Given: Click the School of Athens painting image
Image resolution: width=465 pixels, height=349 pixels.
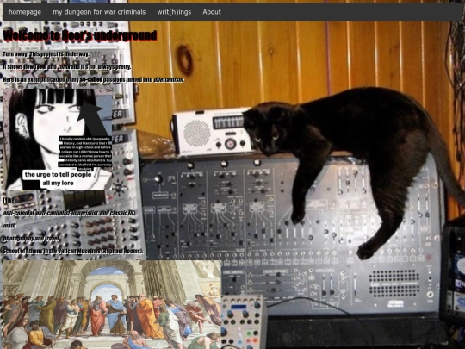Looking at the screenshot, I should (x=112, y=304).
